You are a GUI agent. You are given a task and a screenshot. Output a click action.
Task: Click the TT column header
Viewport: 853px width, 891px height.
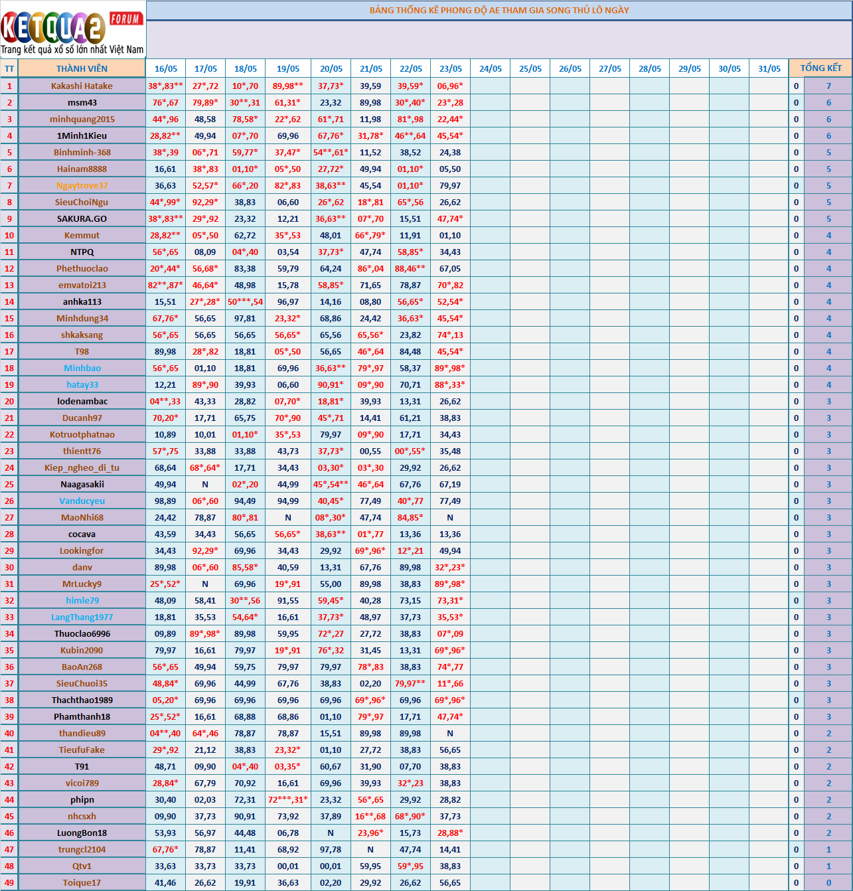(x=9, y=68)
